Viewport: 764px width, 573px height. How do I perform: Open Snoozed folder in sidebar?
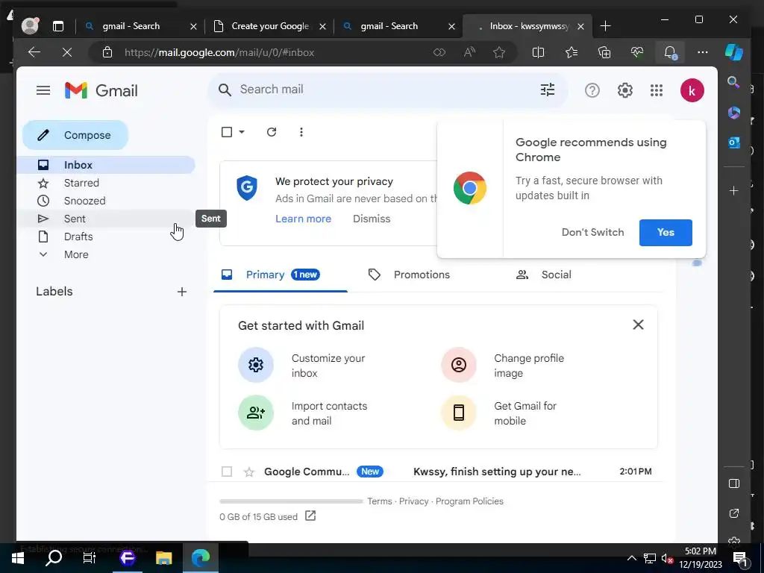tap(106, 201)
